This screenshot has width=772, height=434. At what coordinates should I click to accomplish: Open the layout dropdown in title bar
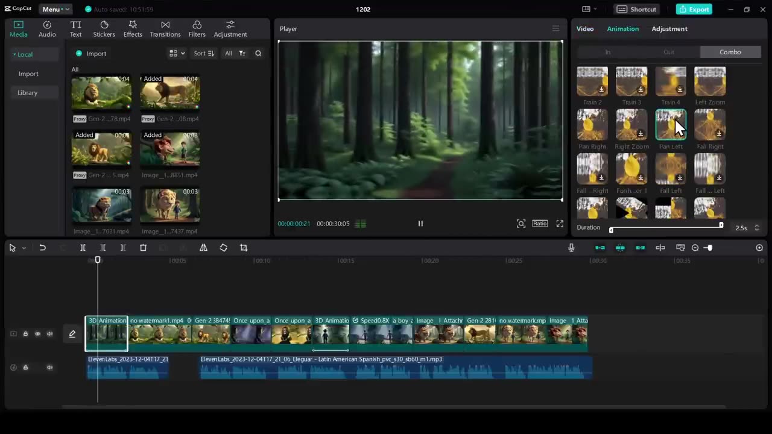tap(589, 9)
